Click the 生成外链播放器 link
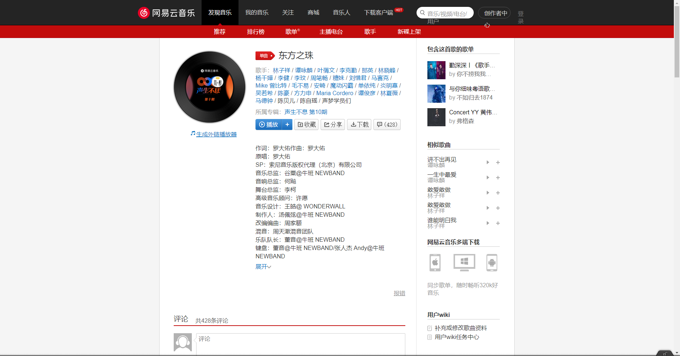680x356 pixels. [216, 134]
